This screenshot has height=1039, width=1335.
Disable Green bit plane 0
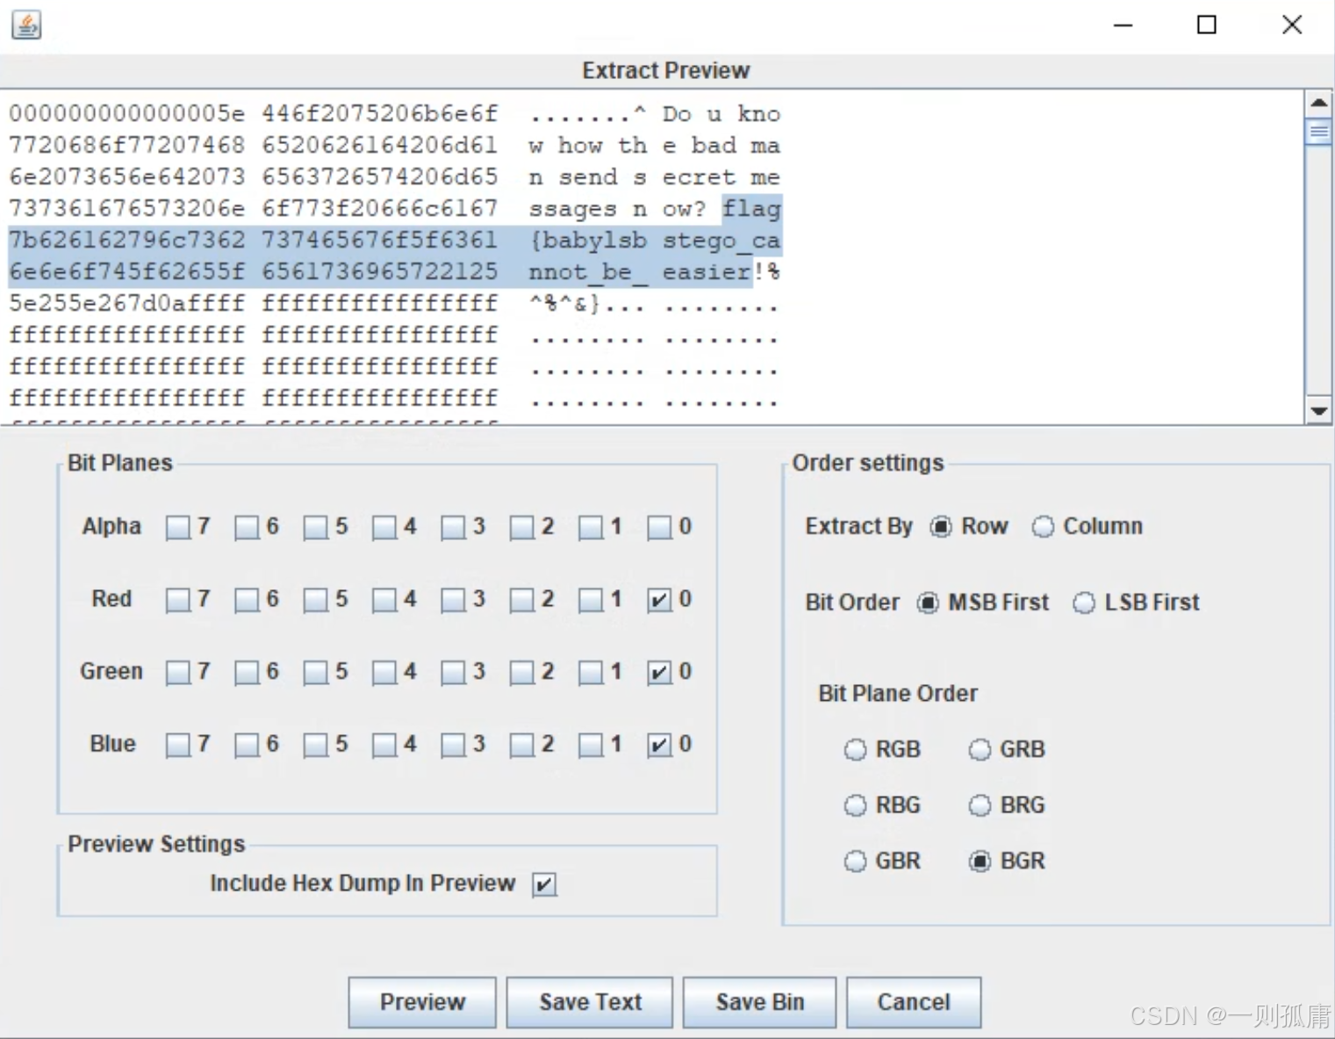658,672
